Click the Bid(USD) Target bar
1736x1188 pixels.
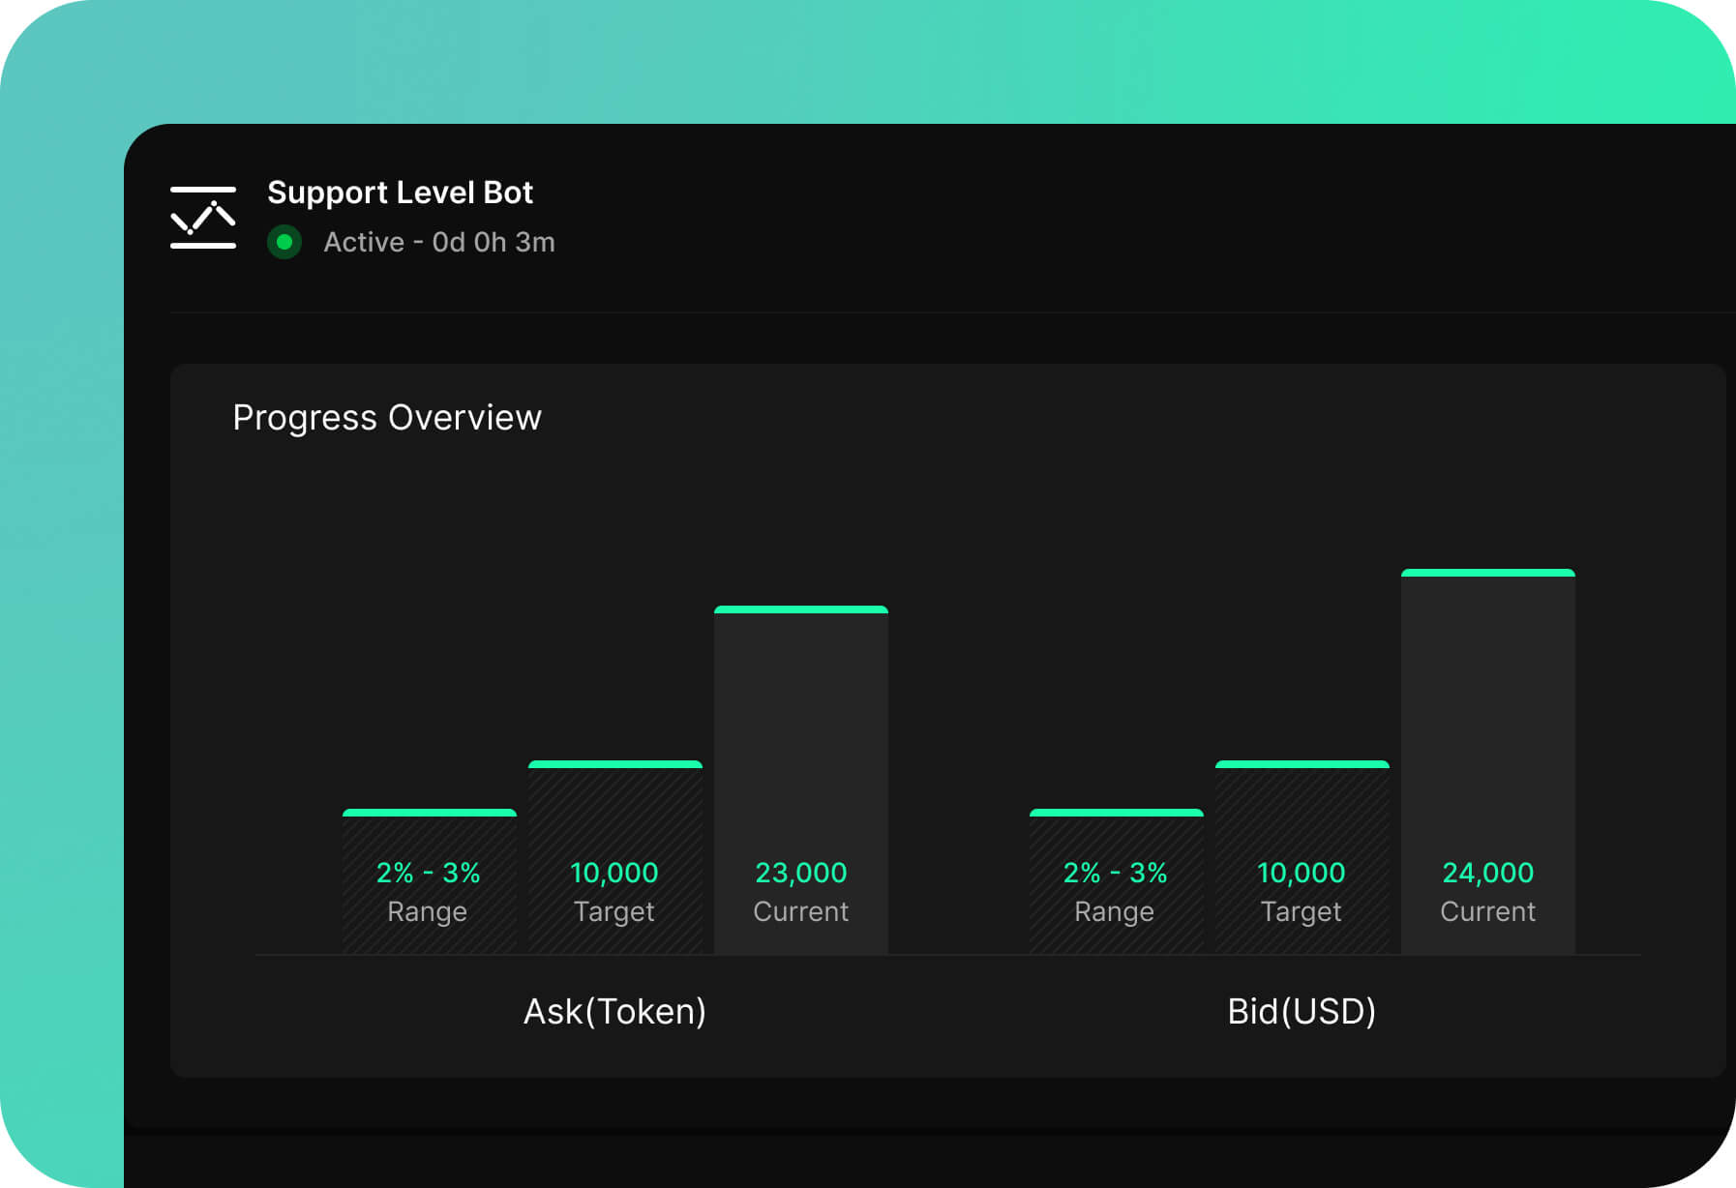coord(1302,803)
